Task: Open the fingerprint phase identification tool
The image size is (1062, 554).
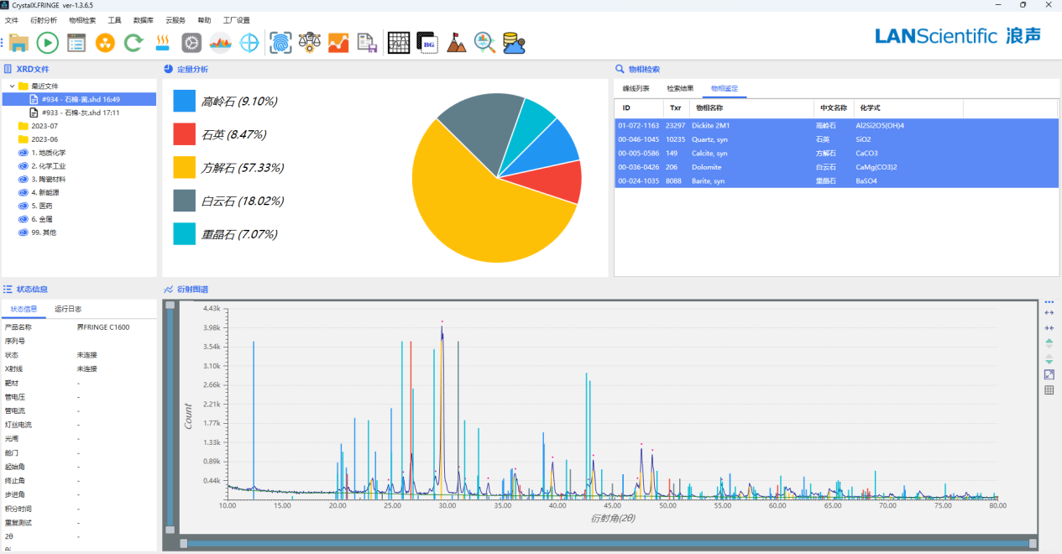Action: (x=280, y=43)
